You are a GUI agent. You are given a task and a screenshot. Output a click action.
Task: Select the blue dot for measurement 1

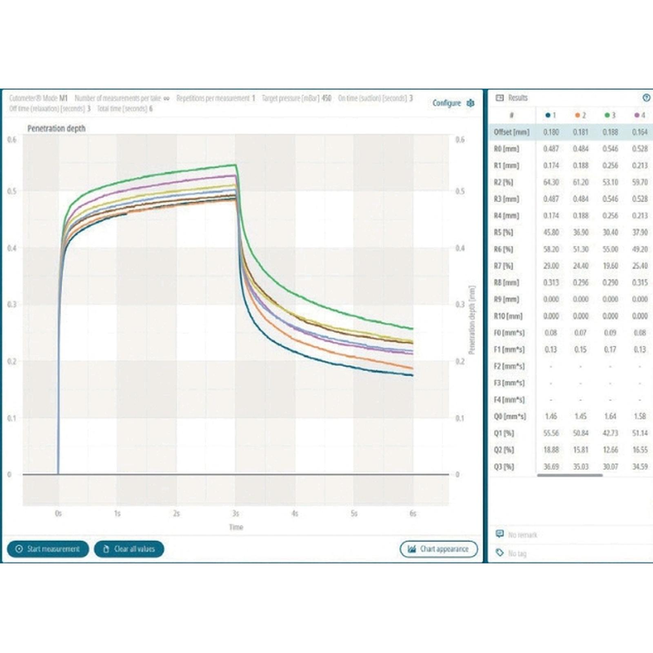pos(548,115)
